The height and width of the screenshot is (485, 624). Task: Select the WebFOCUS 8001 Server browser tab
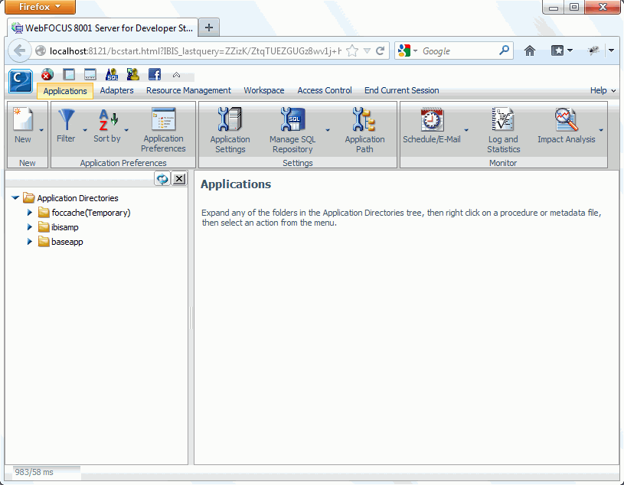tap(103, 28)
